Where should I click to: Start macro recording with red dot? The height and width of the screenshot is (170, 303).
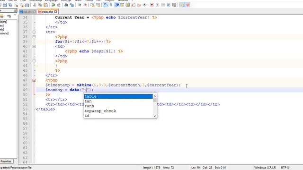coord(152,5)
